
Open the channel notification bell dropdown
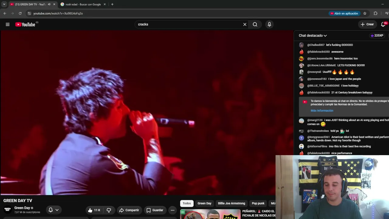(x=53, y=210)
